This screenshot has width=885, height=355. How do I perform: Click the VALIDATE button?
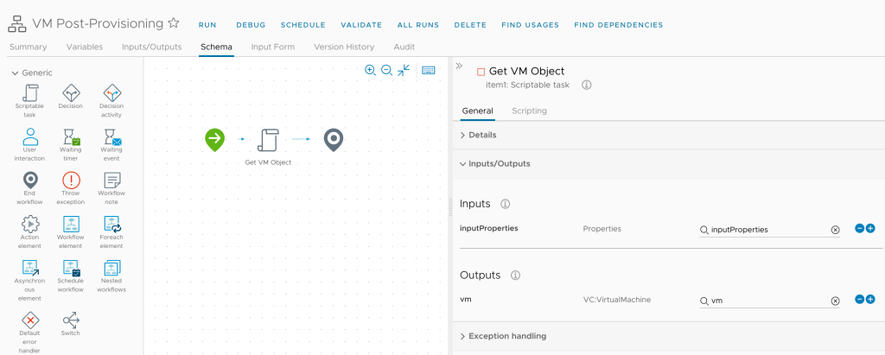(361, 25)
